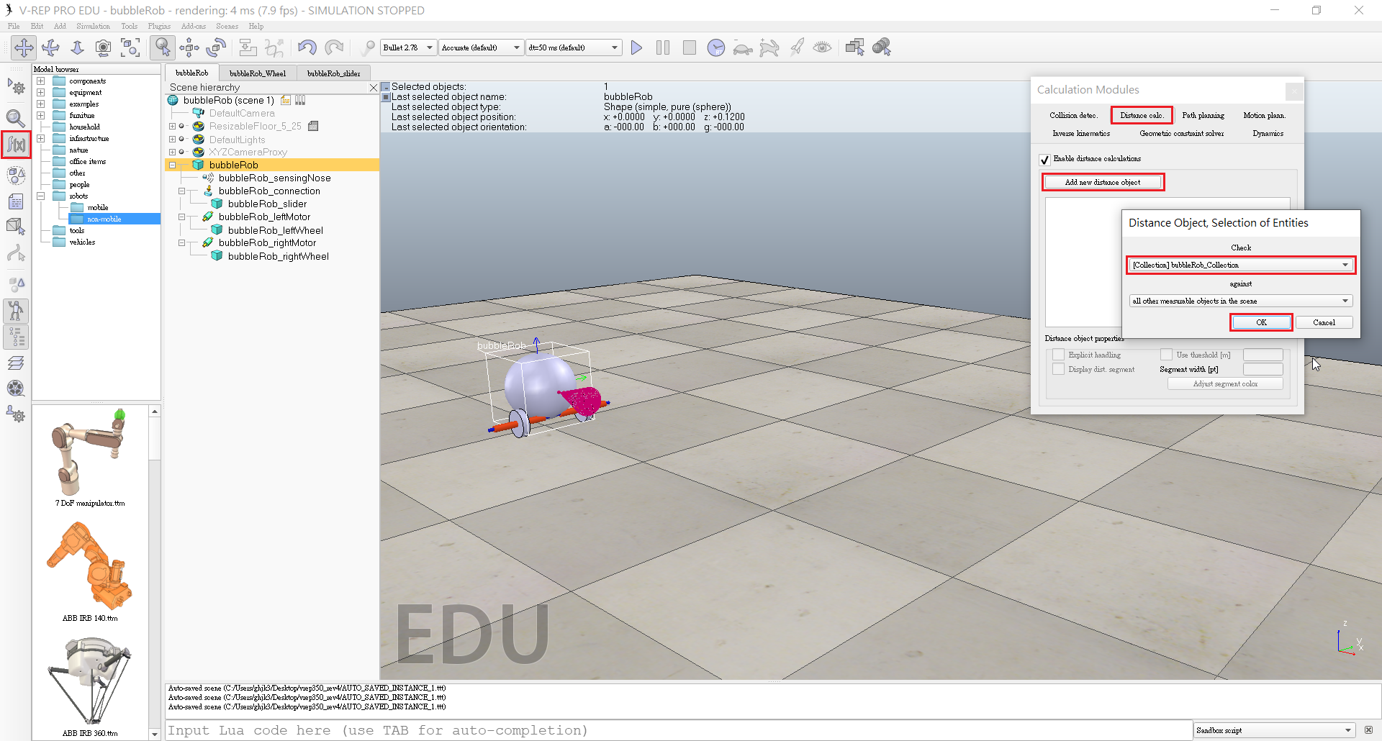Open Calculation Modules f(x) sidebar icon

(16, 145)
